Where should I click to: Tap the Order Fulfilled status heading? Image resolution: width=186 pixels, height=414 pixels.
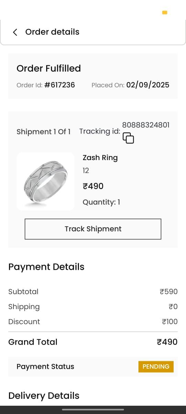pyautogui.click(x=49, y=68)
